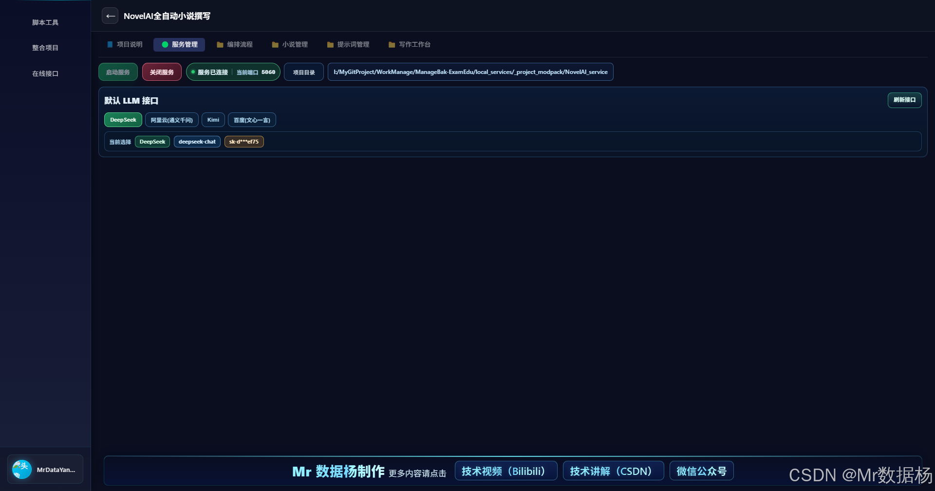
Task: Open the 提示词管理 tab
Action: tap(348, 44)
